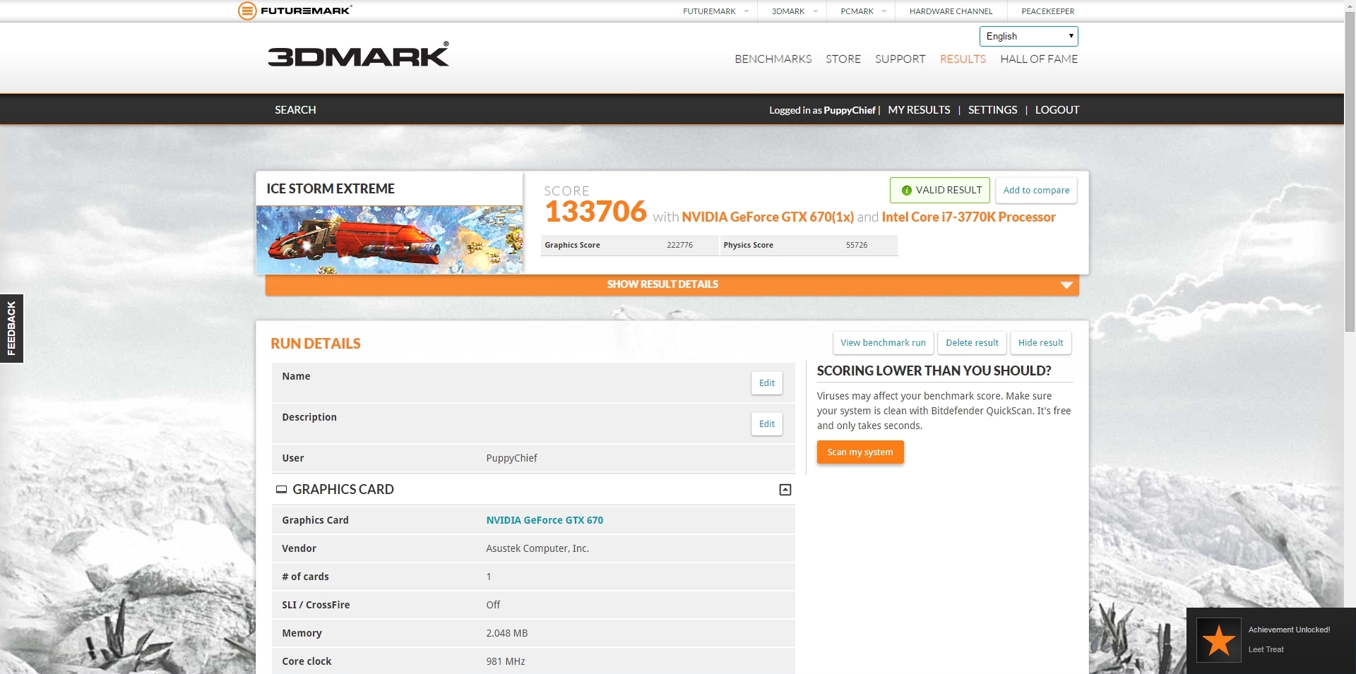Open the English language dropdown
Screen dimensions: 1356x674
point(1028,36)
